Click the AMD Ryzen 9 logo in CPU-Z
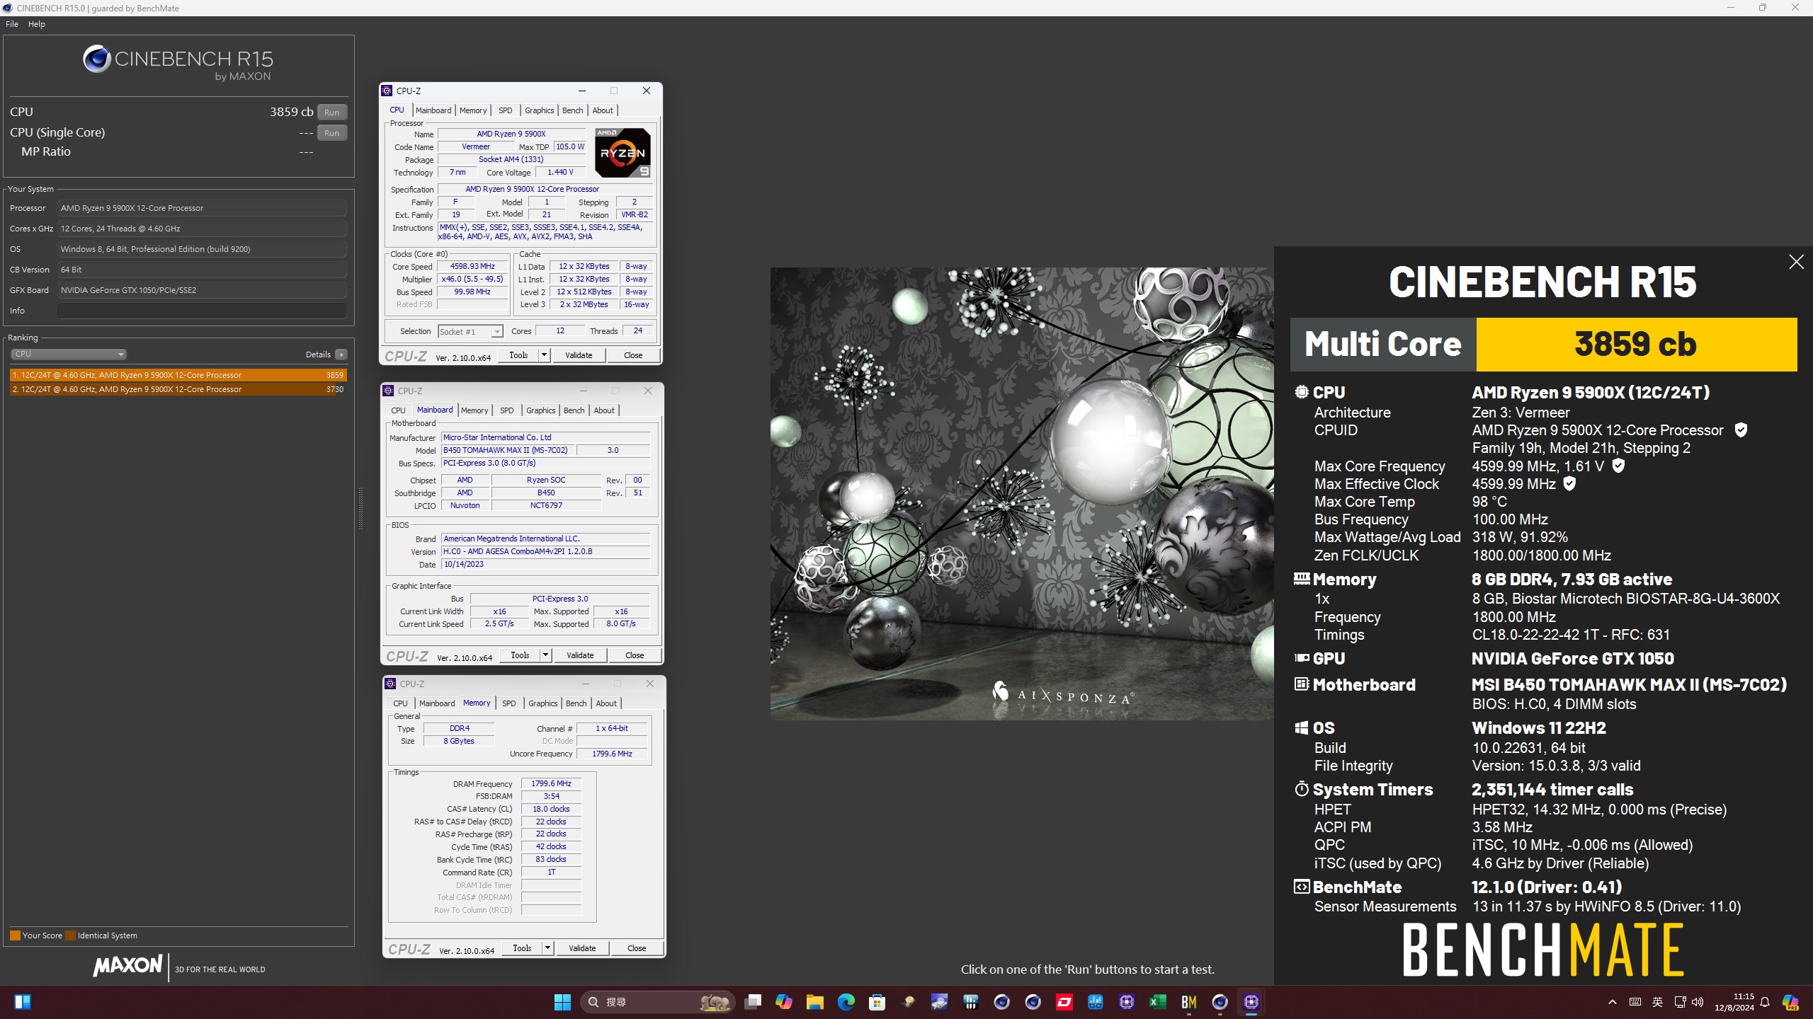 [x=623, y=153]
